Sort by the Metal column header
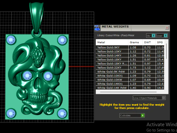 (112, 42)
